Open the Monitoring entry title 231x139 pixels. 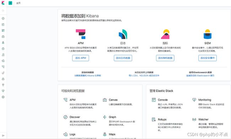click(205, 100)
